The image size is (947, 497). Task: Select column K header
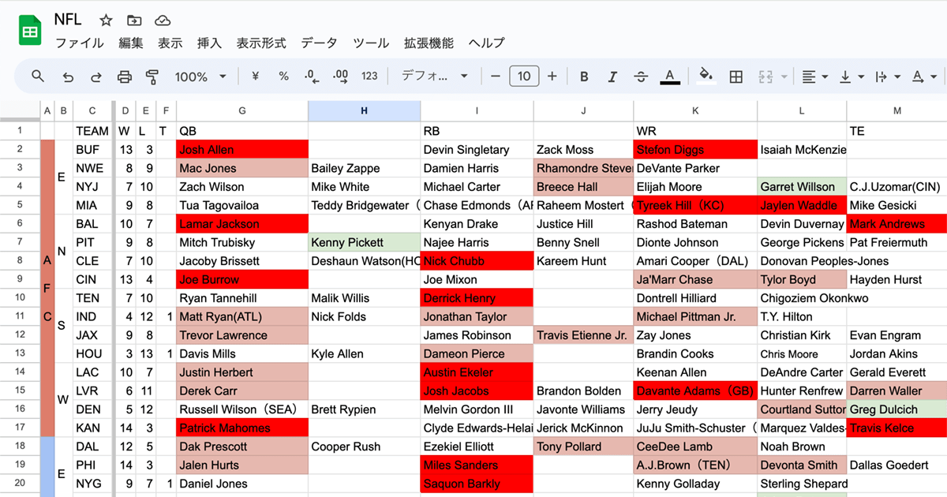[x=695, y=111]
